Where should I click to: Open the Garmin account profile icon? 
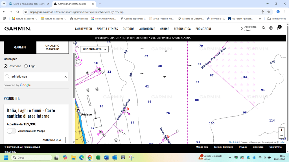[x=271, y=28]
